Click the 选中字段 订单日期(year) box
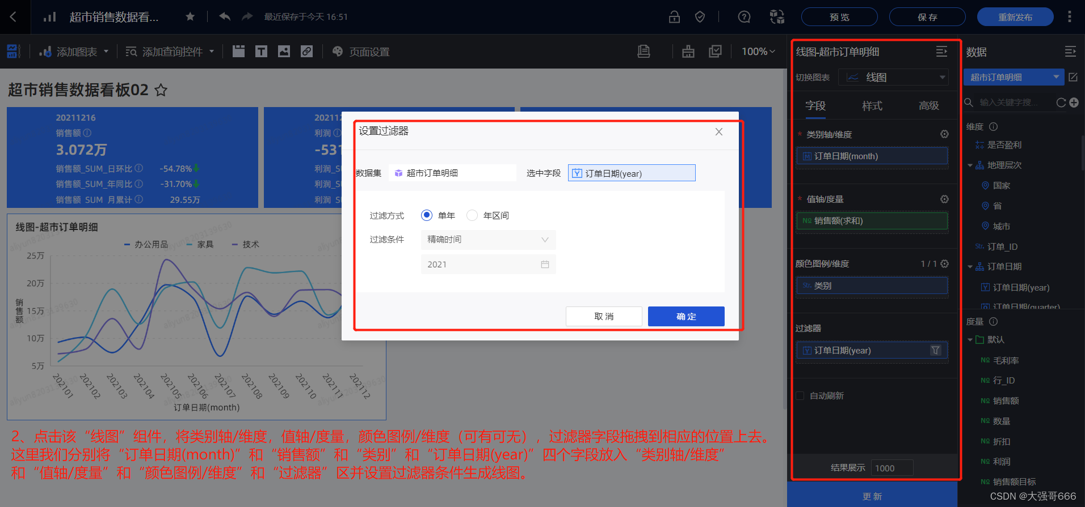Image resolution: width=1085 pixels, height=507 pixels. [x=632, y=173]
